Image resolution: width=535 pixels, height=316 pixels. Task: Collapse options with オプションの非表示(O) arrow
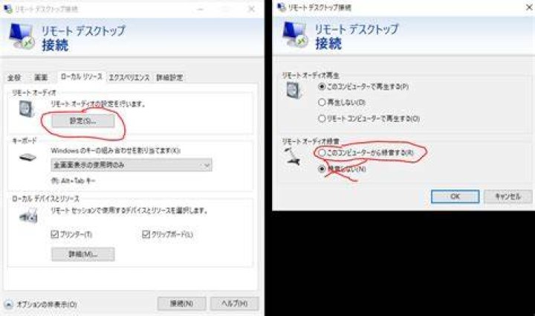[x=9, y=304]
